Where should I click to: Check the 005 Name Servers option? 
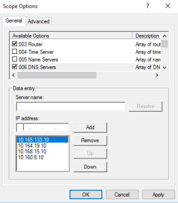click(15, 59)
